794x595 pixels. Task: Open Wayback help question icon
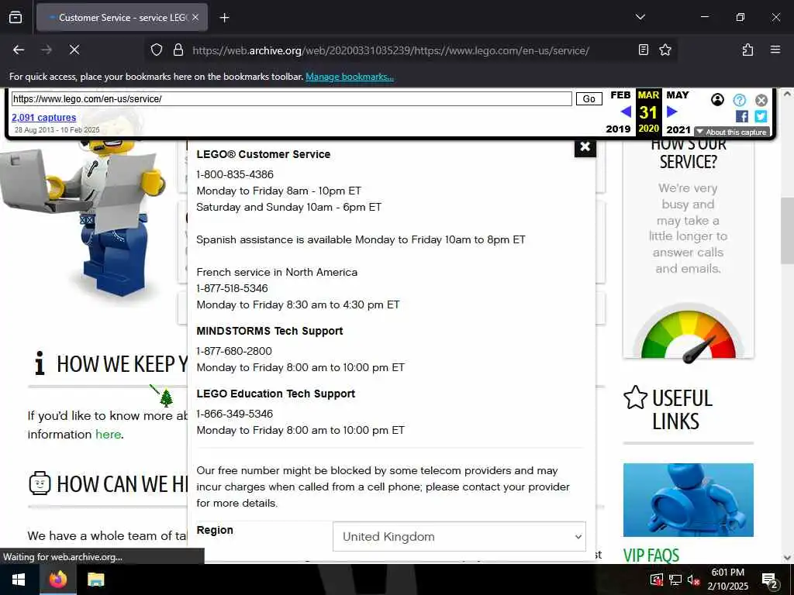pos(739,100)
